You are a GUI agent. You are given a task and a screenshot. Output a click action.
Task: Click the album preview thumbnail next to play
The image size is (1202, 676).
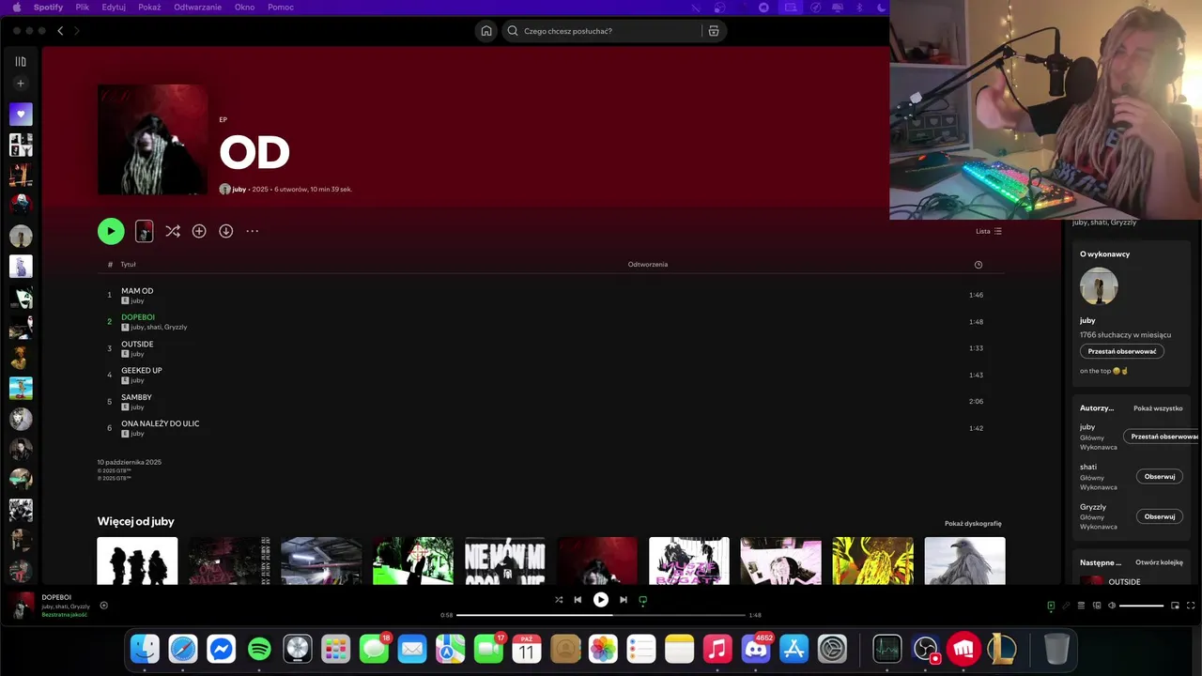click(x=144, y=231)
